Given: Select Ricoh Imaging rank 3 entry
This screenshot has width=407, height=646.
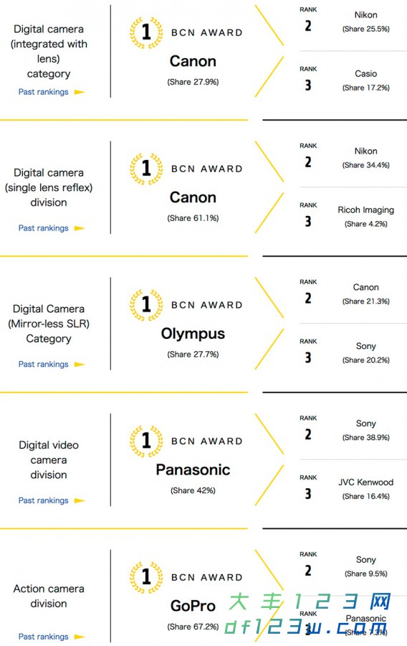Looking at the screenshot, I should pyautogui.click(x=366, y=216).
